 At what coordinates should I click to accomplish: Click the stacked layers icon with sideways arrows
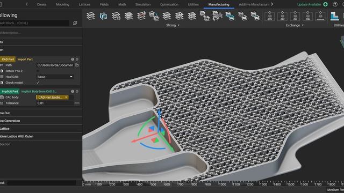[217, 16]
